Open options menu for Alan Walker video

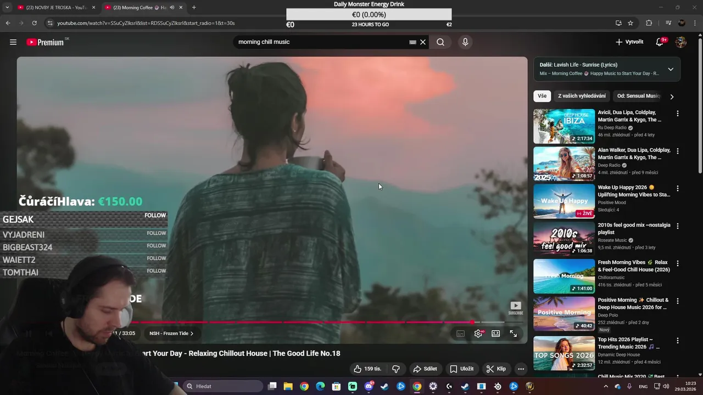(677, 151)
